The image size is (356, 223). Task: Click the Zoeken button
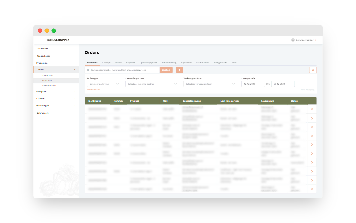tap(166, 70)
